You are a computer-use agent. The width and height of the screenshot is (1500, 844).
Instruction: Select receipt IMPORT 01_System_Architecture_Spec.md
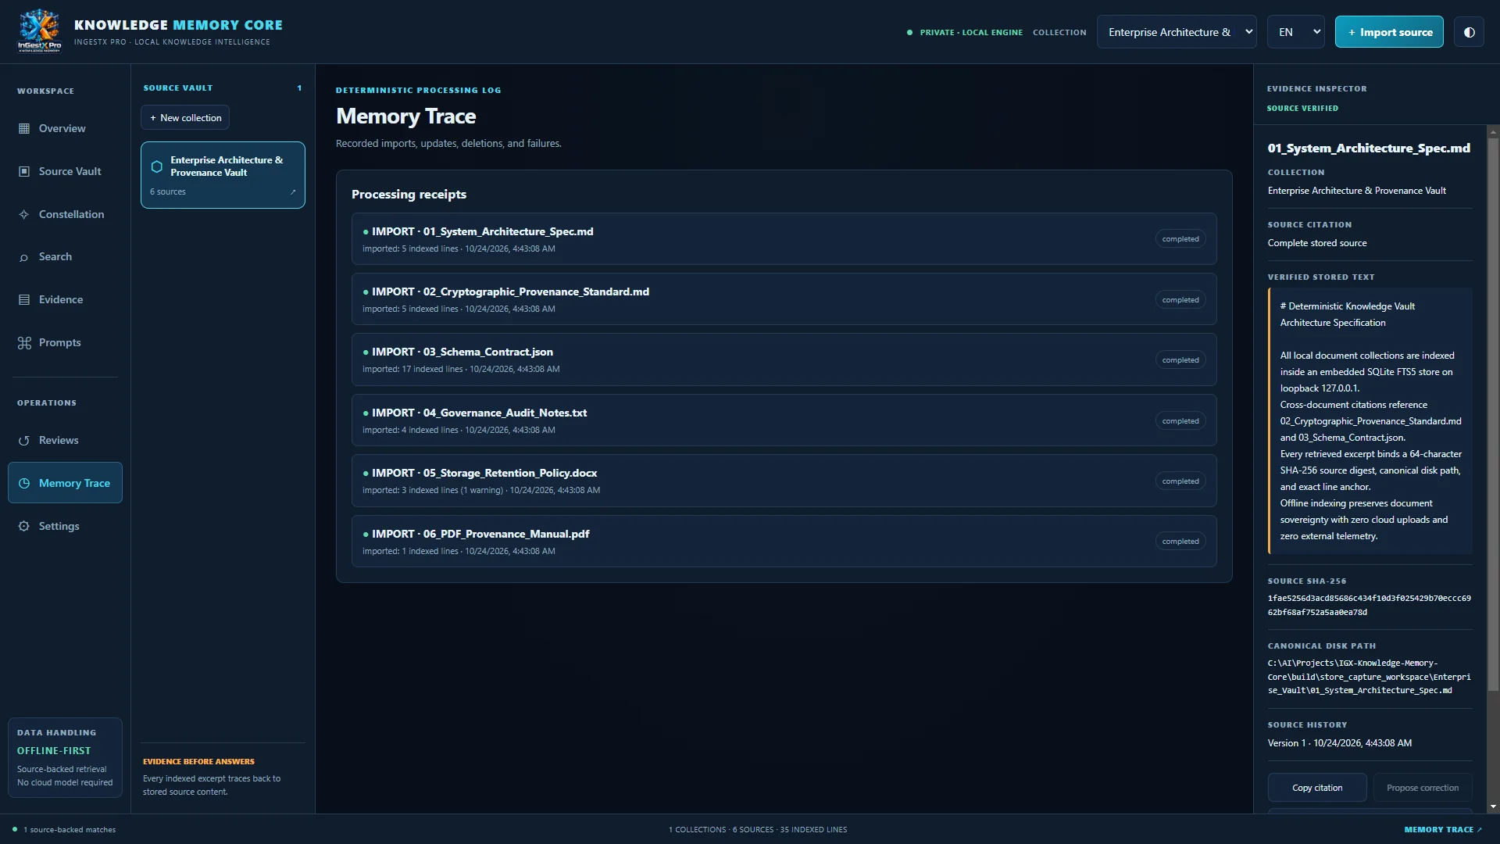[x=784, y=239]
